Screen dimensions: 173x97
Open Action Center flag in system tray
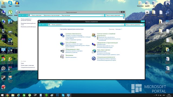[156, 95]
